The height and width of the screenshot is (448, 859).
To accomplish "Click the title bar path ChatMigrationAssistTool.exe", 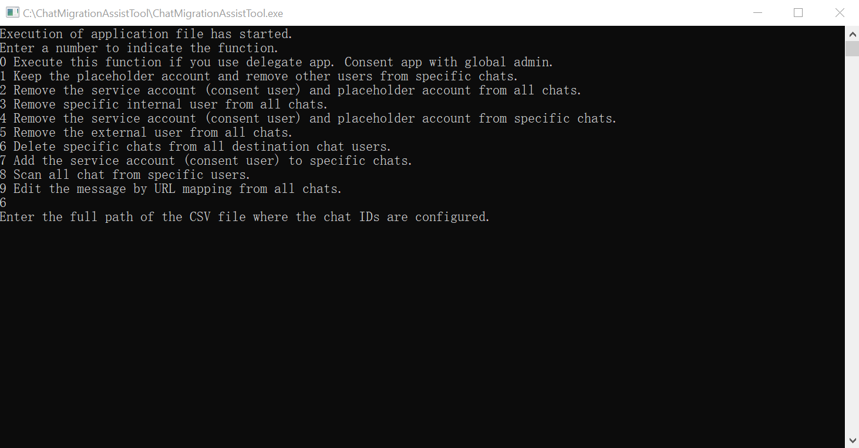I will [153, 13].
